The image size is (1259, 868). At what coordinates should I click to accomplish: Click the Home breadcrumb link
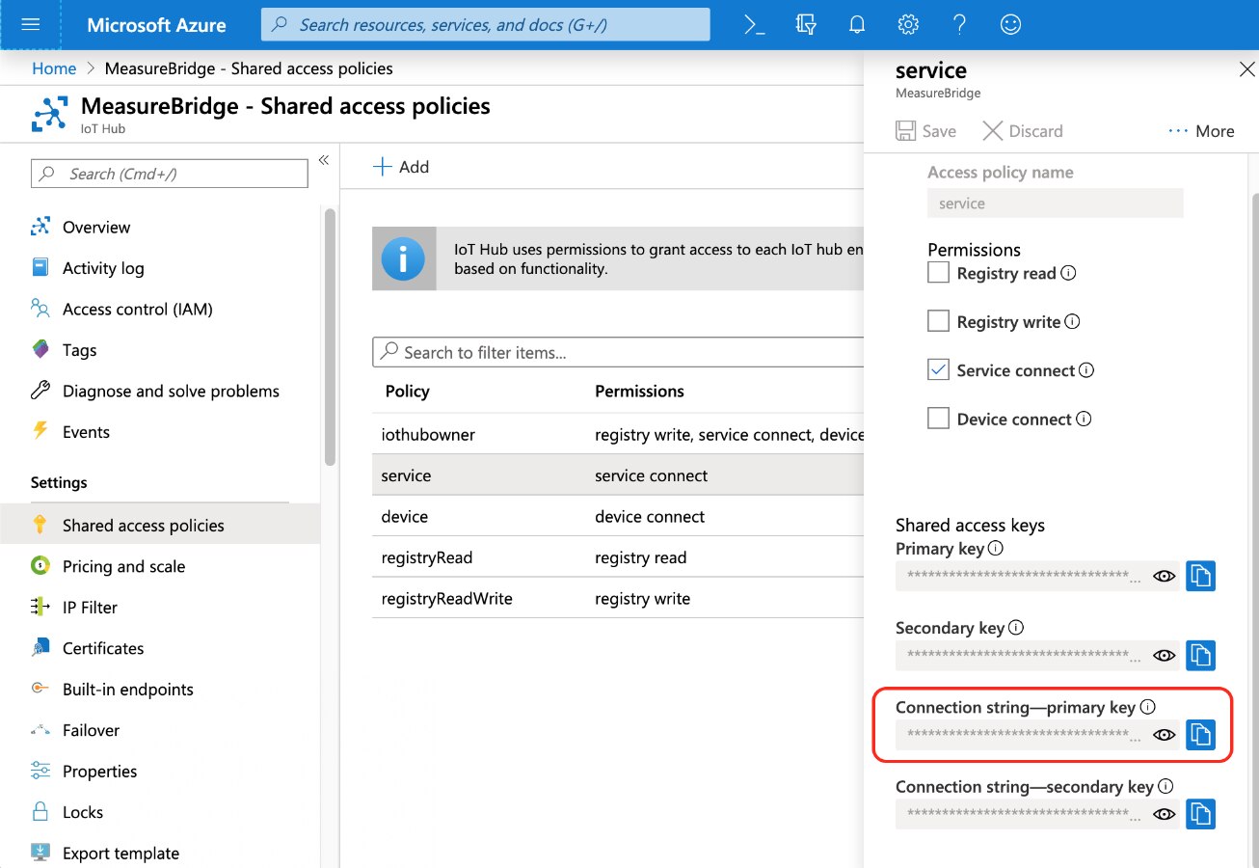pyautogui.click(x=54, y=68)
